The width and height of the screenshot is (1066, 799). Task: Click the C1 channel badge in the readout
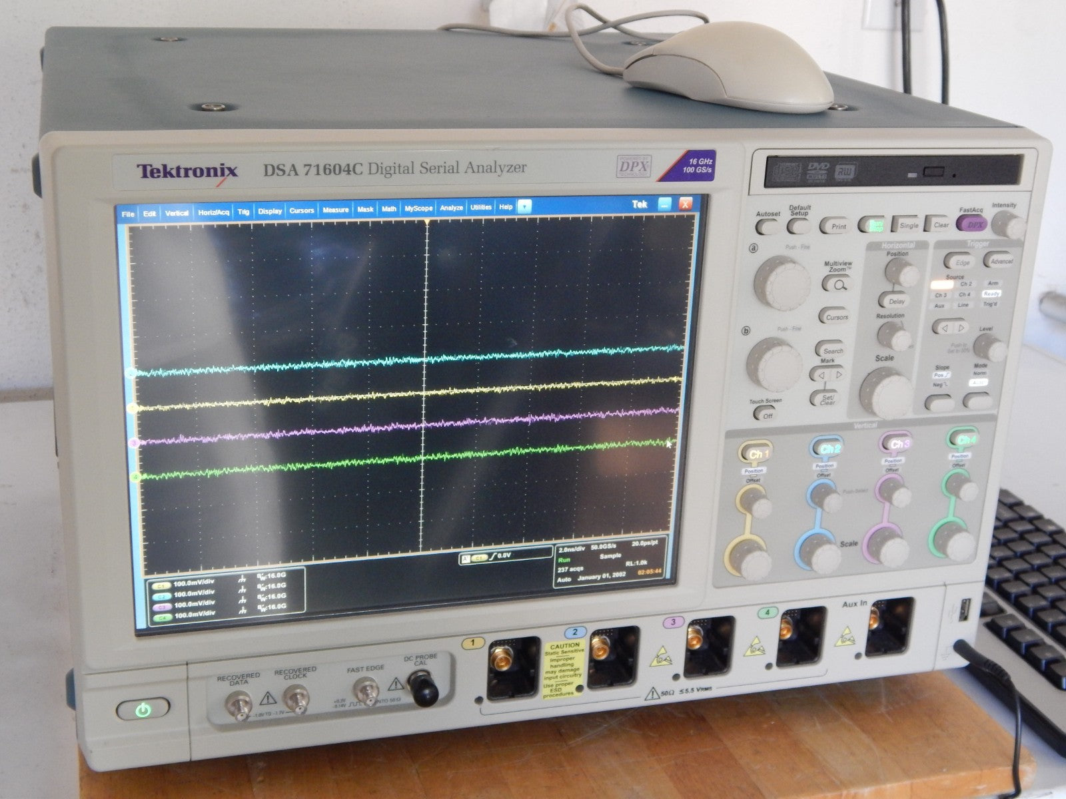(160, 585)
